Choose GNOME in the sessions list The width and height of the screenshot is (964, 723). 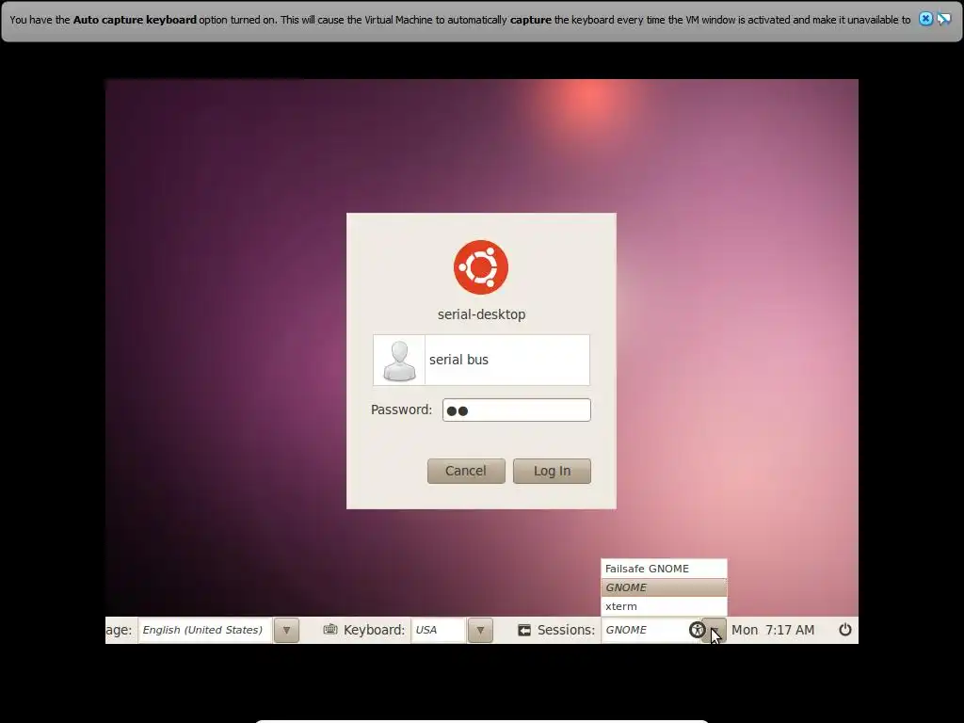click(664, 587)
